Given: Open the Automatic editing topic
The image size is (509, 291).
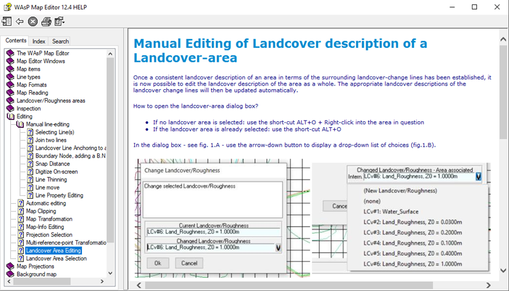Looking at the screenshot, I should tap(46, 203).
